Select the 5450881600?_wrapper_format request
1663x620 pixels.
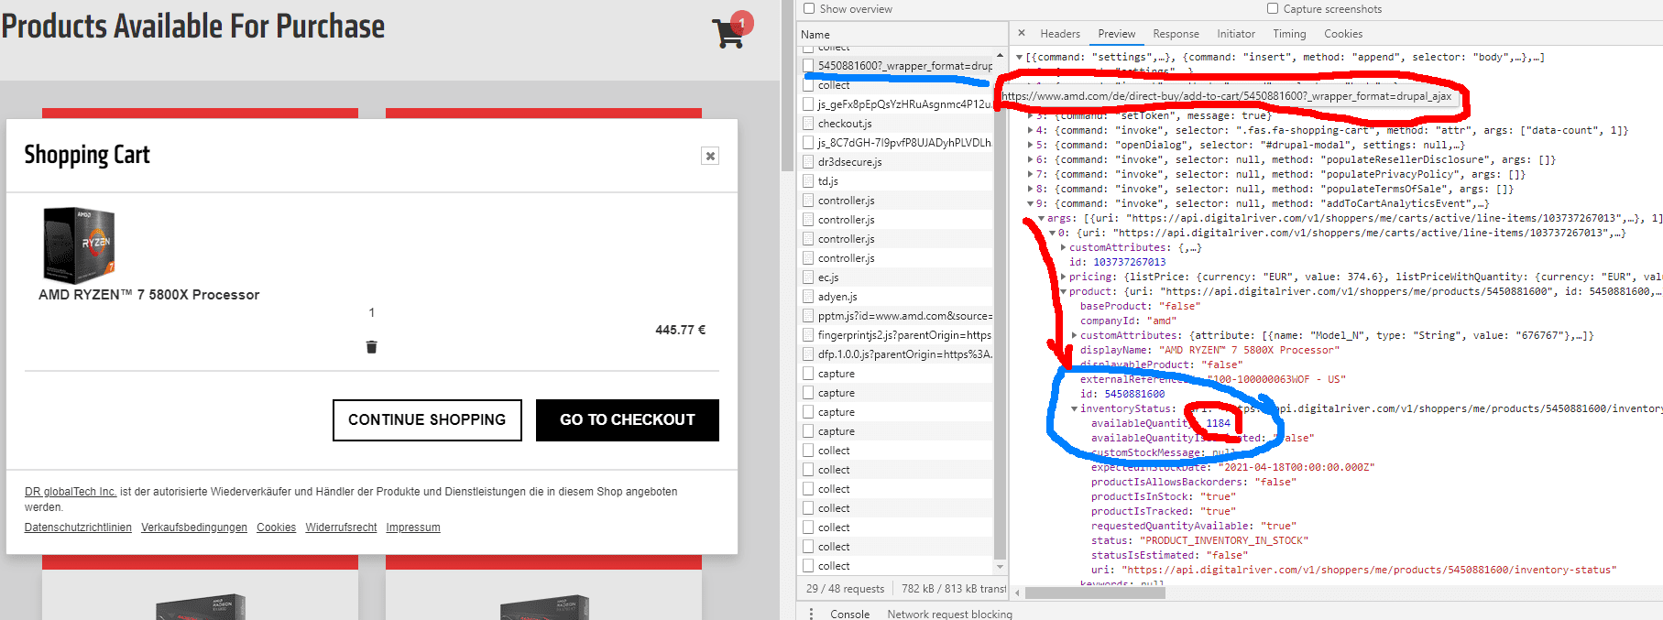896,66
